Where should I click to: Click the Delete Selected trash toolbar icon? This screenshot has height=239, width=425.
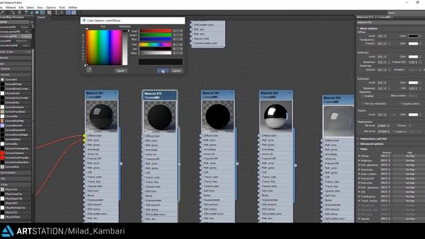(19, 13)
